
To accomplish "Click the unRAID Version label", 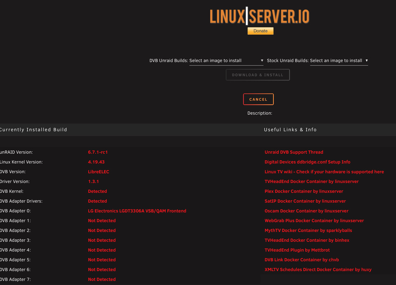I will click(16, 152).
